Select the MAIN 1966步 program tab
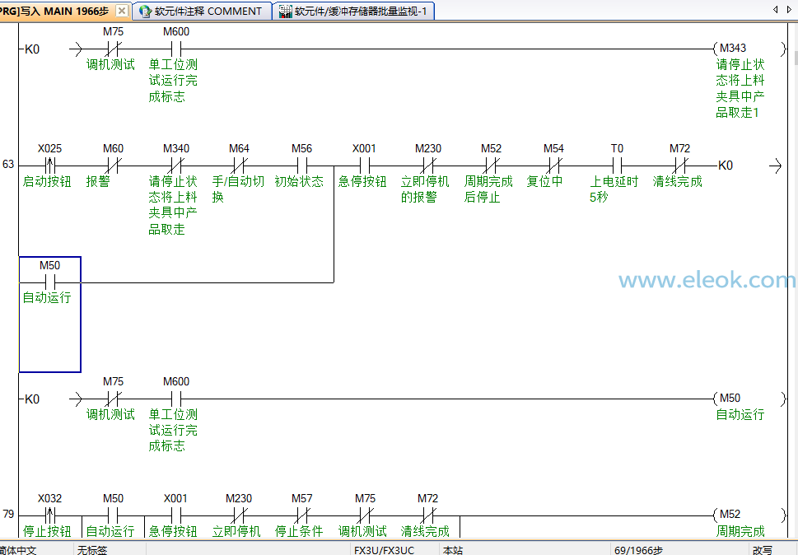798x555 pixels. tap(64, 12)
